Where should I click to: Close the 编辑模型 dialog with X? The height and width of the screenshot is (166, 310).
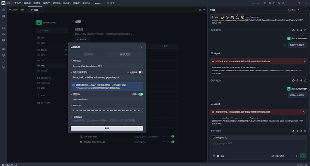pyautogui.click(x=141, y=48)
